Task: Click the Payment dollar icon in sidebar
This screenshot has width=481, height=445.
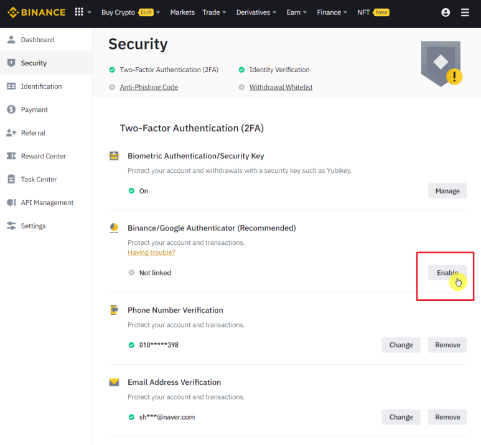Action: (11, 109)
